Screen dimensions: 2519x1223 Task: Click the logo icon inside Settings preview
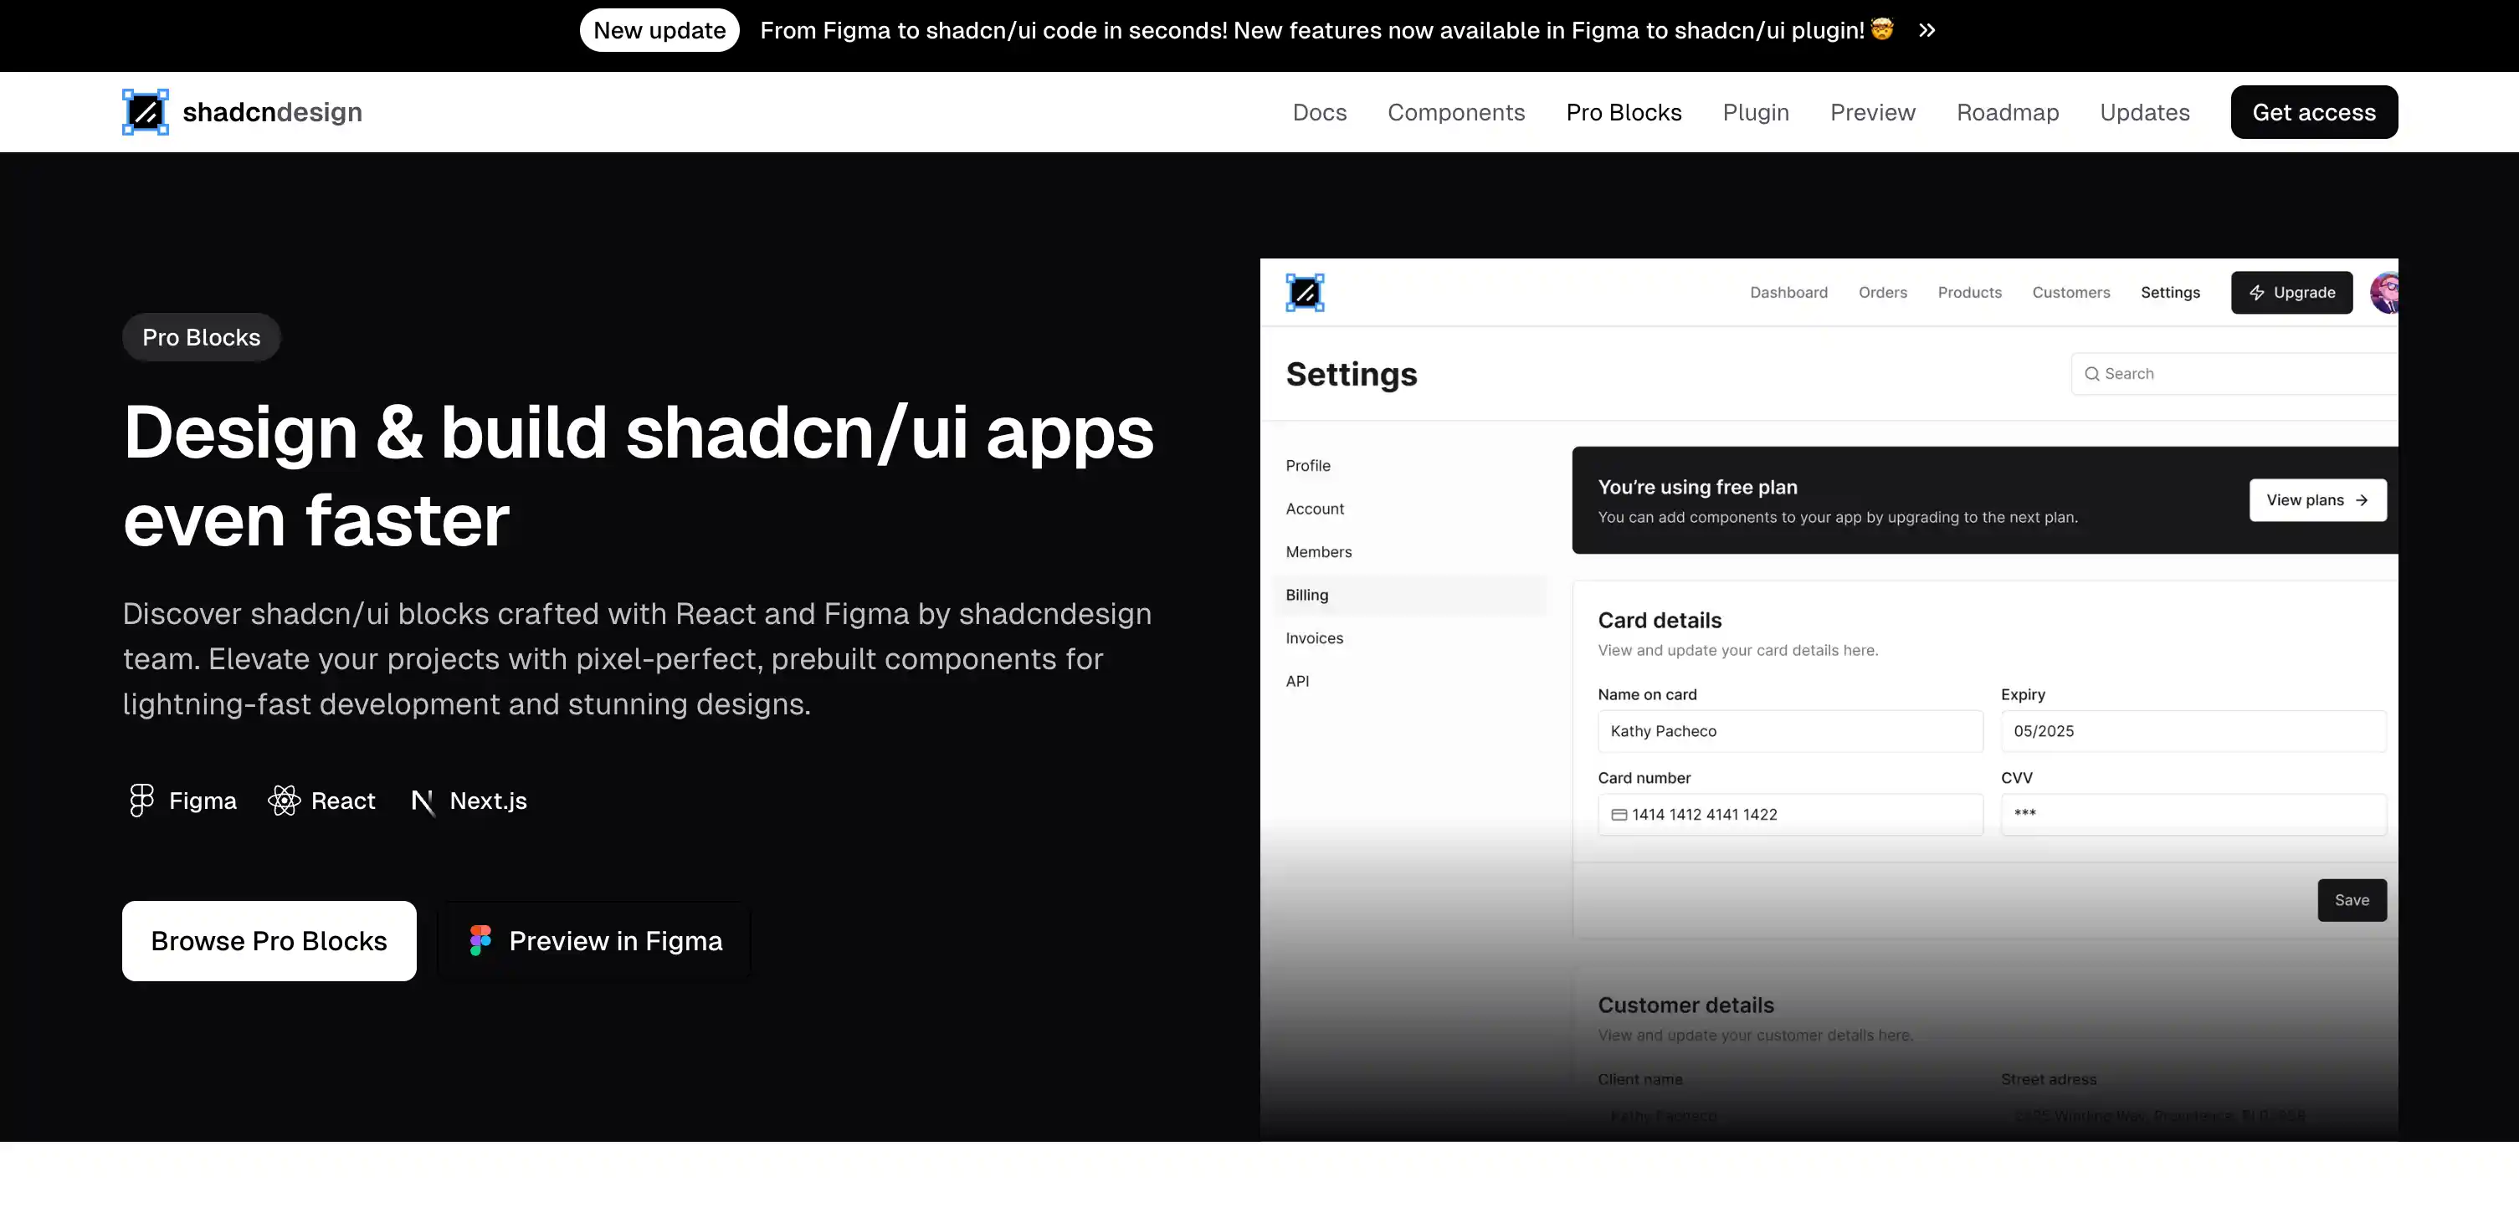pyautogui.click(x=1305, y=292)
